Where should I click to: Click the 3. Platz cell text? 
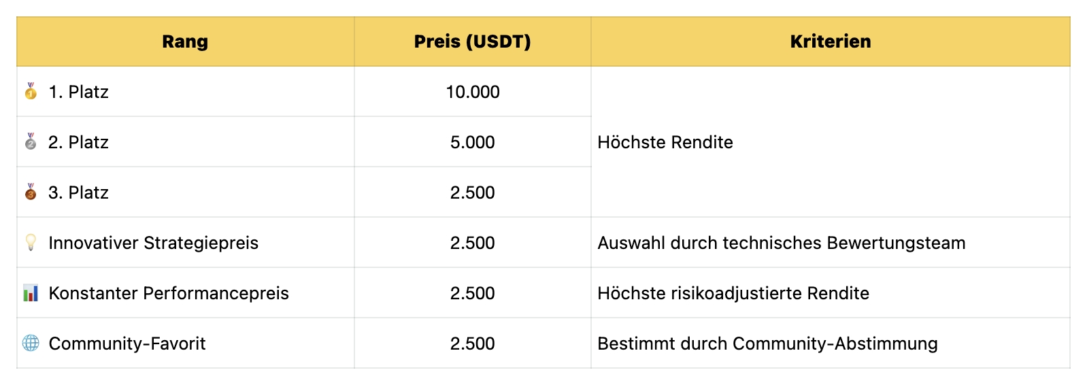pos(78,192)
